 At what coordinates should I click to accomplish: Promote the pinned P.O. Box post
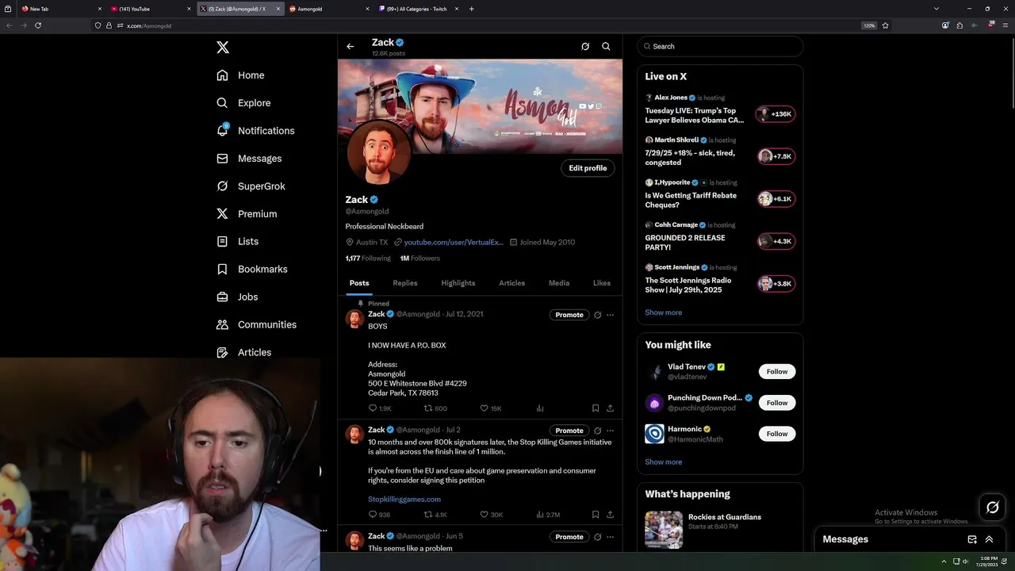pos(569,315)
